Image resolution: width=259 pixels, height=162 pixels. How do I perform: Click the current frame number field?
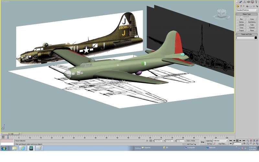pos(237,144)
